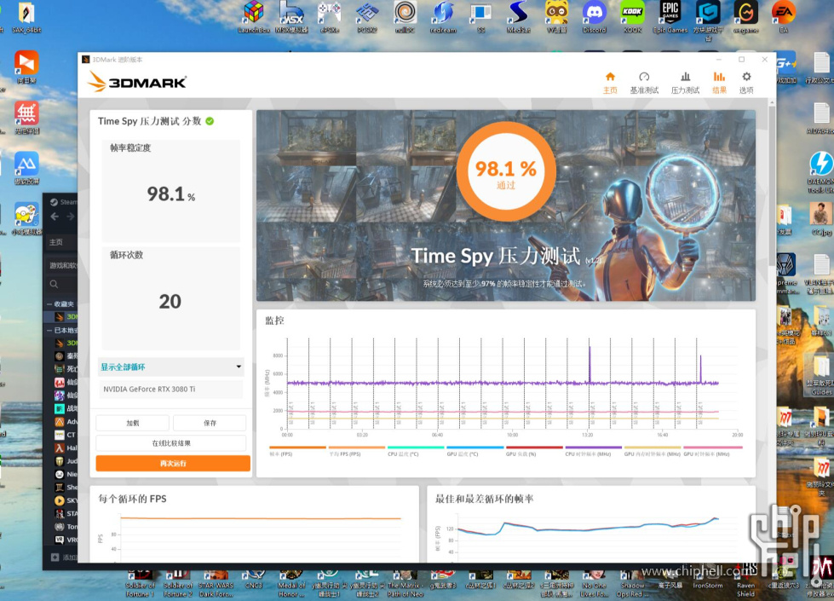Click the yellow GPU 内存时钟频率 legend swatch
834x601 pixels.
coord(652,448)
